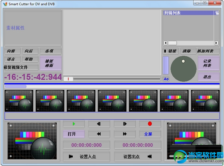Click the fast rewind double-arrow button
The width and height of the screenshot is (224, 166).
coord(99,134)
